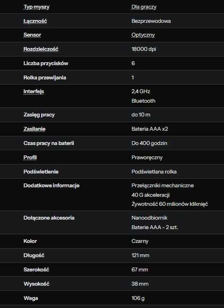The image size is (224, 308).
Task: Open the 'Rozdzielczość' term explanation
Action: coord(41,49)
